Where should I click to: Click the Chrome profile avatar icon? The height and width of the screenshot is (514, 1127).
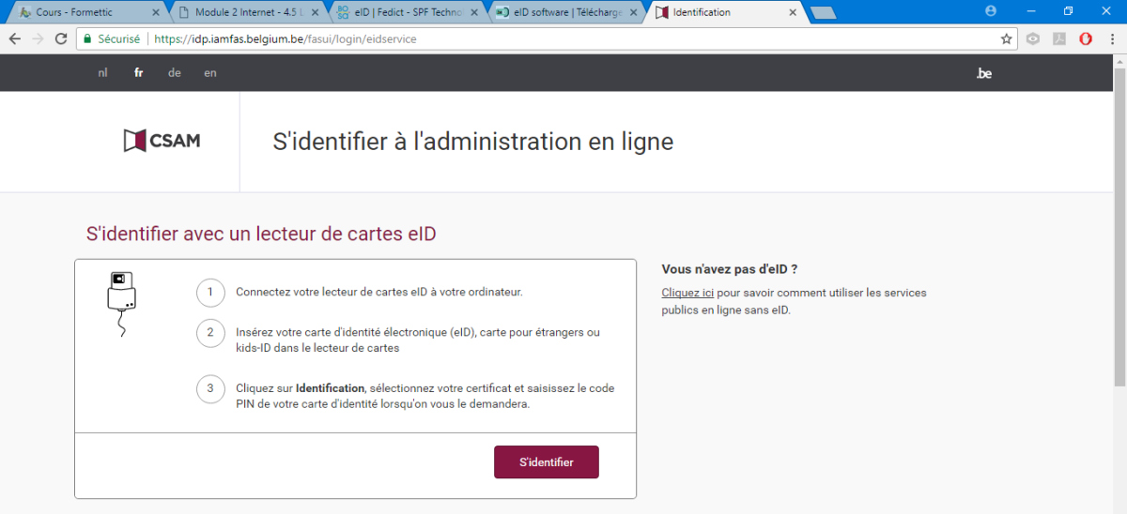[990, 11]
